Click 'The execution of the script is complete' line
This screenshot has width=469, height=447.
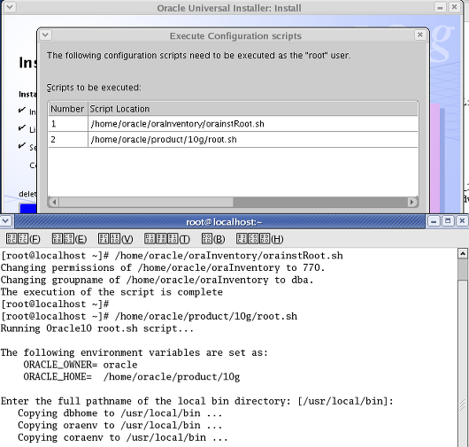click(x=111, y=292)
